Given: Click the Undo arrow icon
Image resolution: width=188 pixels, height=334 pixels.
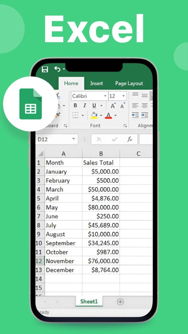Looking at the screenshot, I should (x=58, y=69).
